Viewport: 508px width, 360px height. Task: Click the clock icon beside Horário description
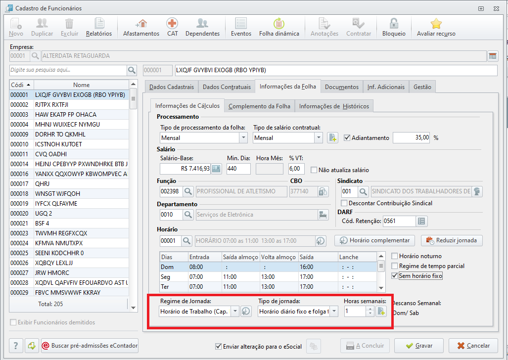tap(321, 241)
